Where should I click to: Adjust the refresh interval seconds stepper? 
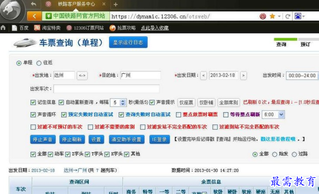point(123,102)
